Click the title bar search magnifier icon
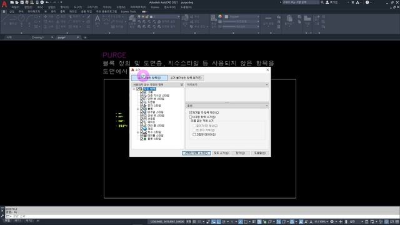400x225 pixels. point(322,2)
